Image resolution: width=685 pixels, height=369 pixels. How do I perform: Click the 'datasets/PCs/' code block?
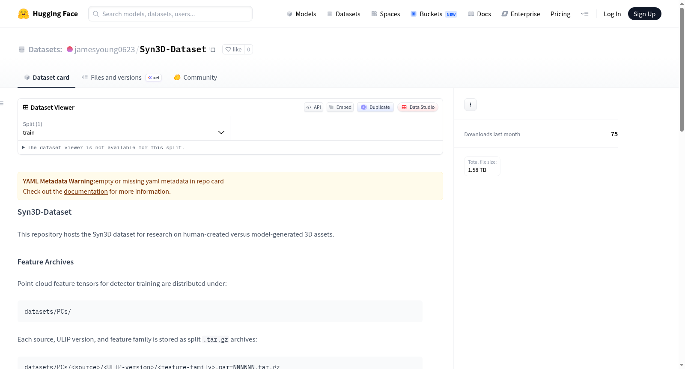(x=220, y=312)
